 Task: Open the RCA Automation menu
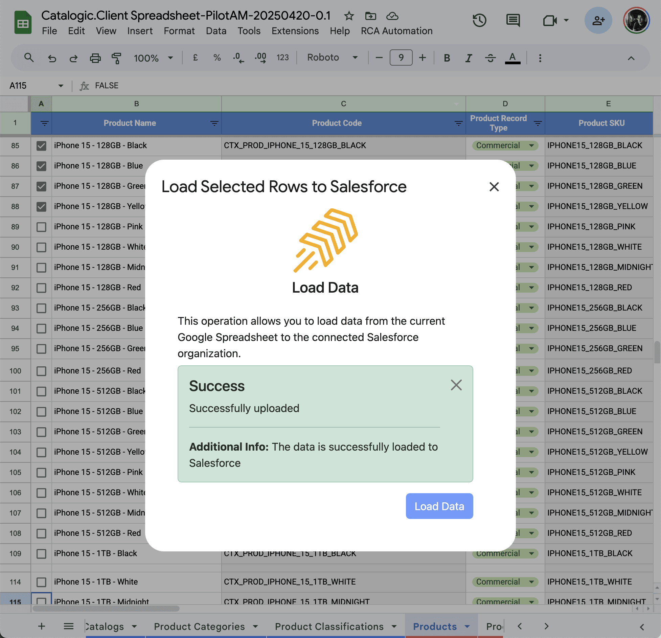396,31
